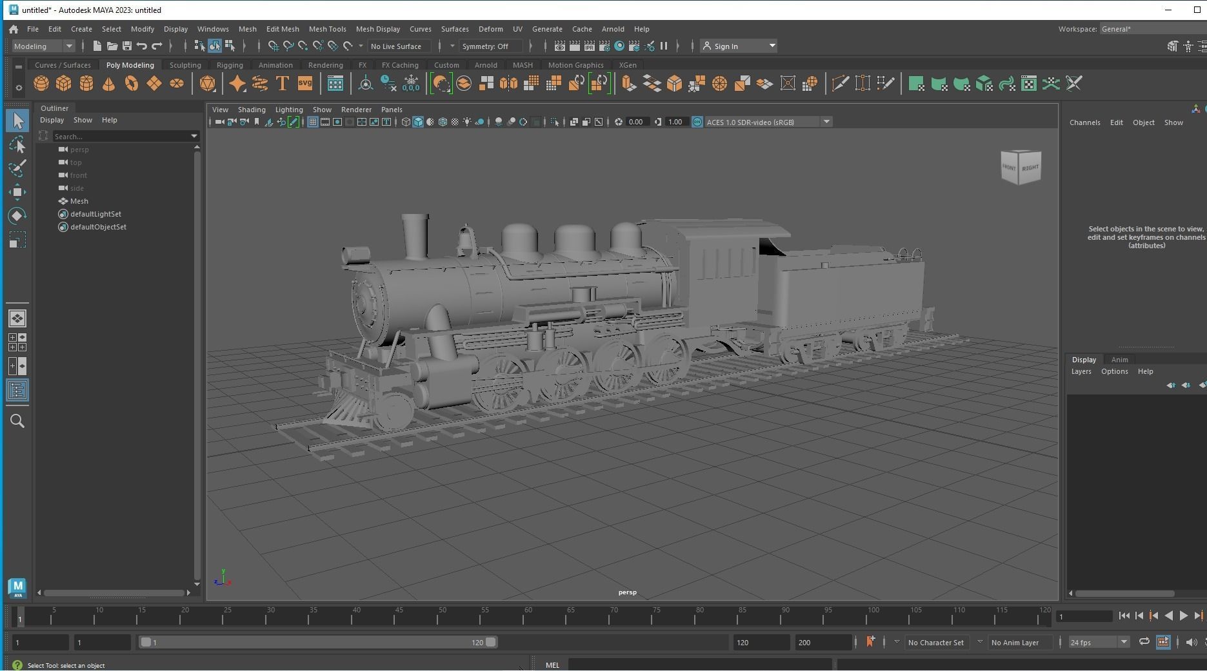Image resolution: width=1207 pixels, height=671 pixels.
Task: Select the Polygon Cube tool
Action: (63, 83)
